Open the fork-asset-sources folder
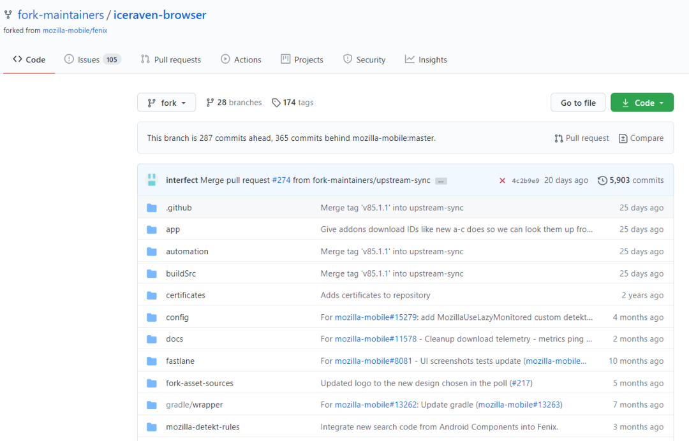This screenshot has height=441, width=689. pos(200,383)
